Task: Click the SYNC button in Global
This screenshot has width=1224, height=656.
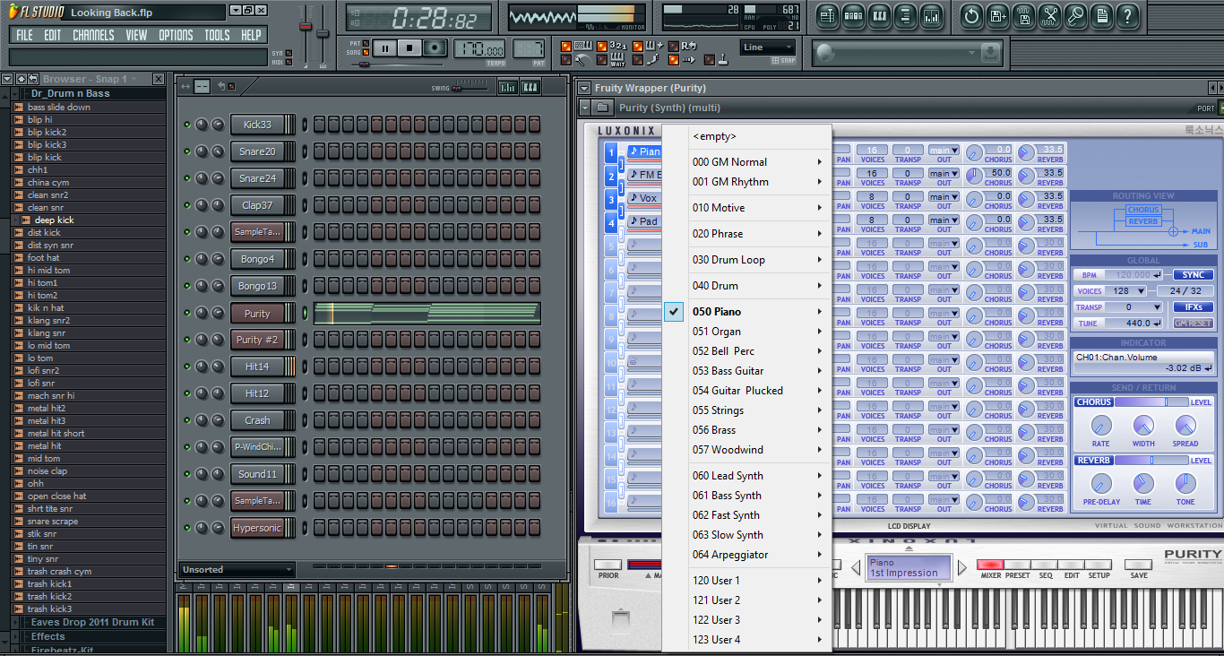Action: (x=1193, y=275)
